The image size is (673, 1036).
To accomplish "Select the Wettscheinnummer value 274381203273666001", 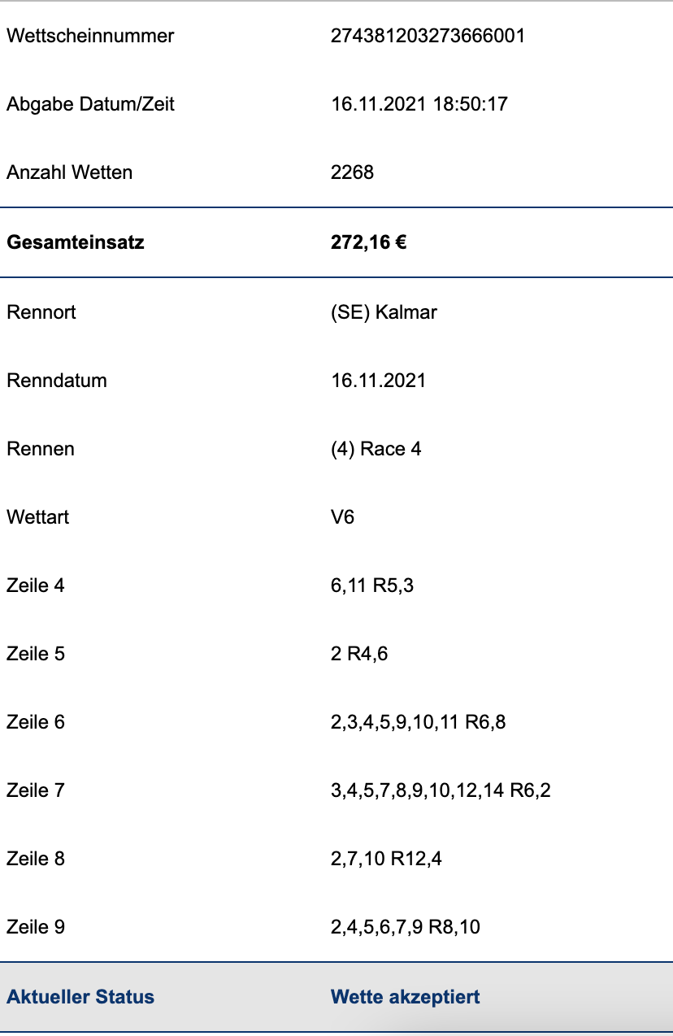I will pos(428,36).
